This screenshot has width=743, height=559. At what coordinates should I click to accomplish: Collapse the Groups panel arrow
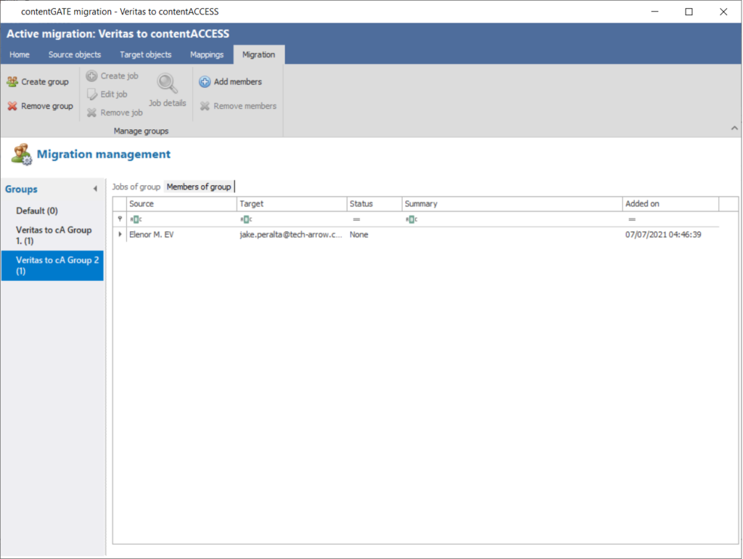[95, 189]
